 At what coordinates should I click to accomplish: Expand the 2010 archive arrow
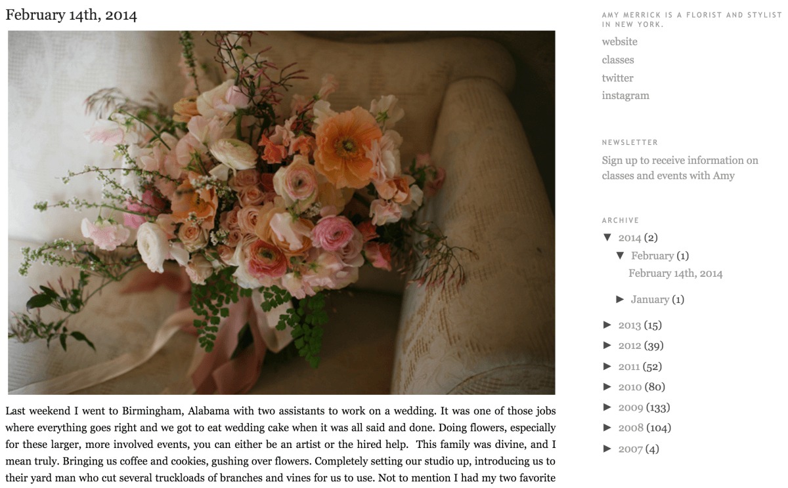coord(607,386)
